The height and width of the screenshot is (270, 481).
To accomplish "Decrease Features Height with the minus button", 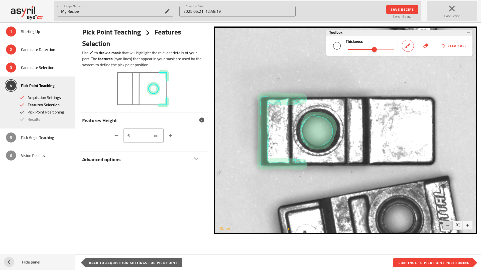I will click(116, 135).
